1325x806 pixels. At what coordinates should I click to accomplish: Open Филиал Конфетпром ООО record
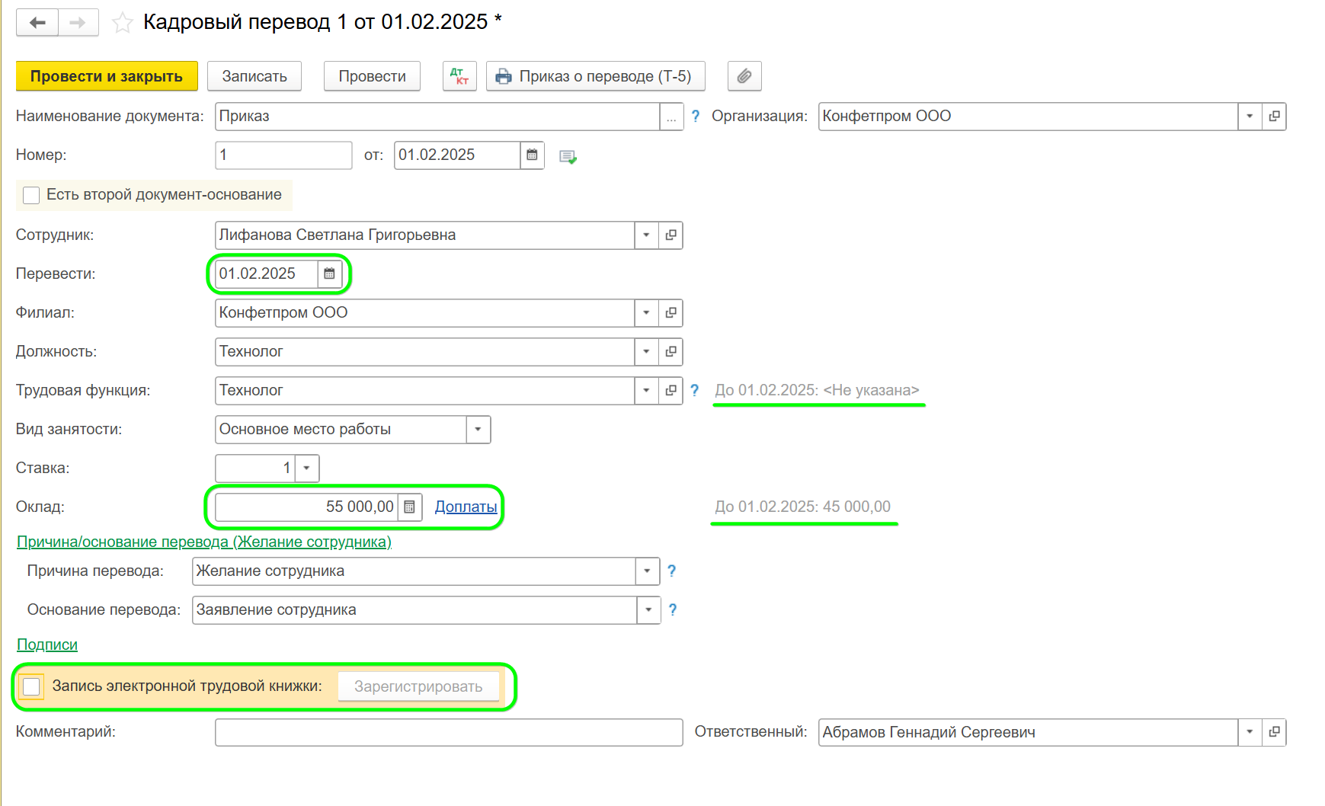click(x=671, y=313)
